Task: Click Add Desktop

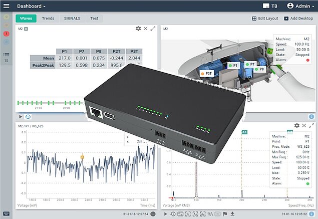Action: click(x=299, y=19)
